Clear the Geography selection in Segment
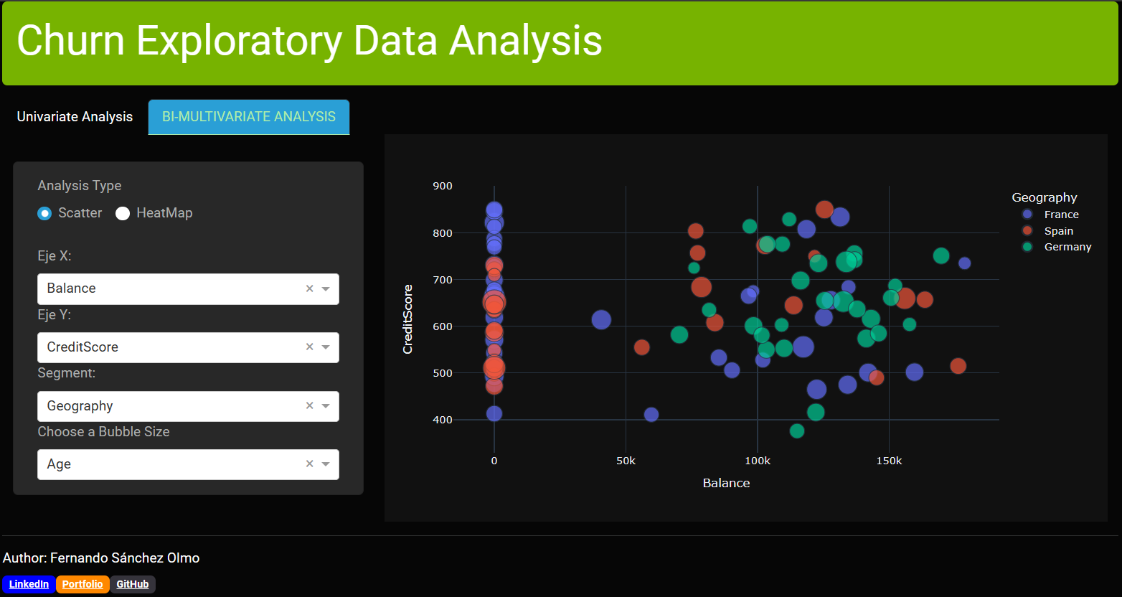 (310, 406)
